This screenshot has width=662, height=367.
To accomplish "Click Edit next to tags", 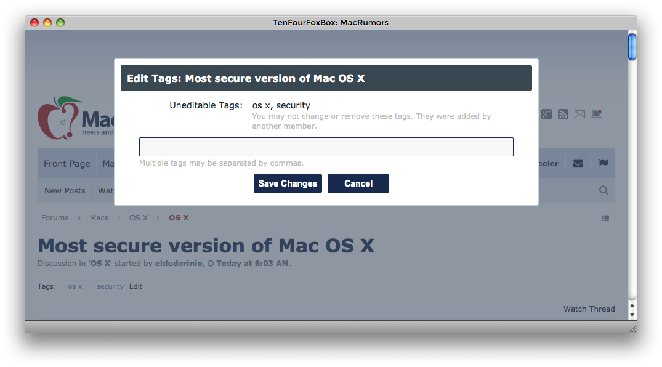I will click(x=135, y=286).
